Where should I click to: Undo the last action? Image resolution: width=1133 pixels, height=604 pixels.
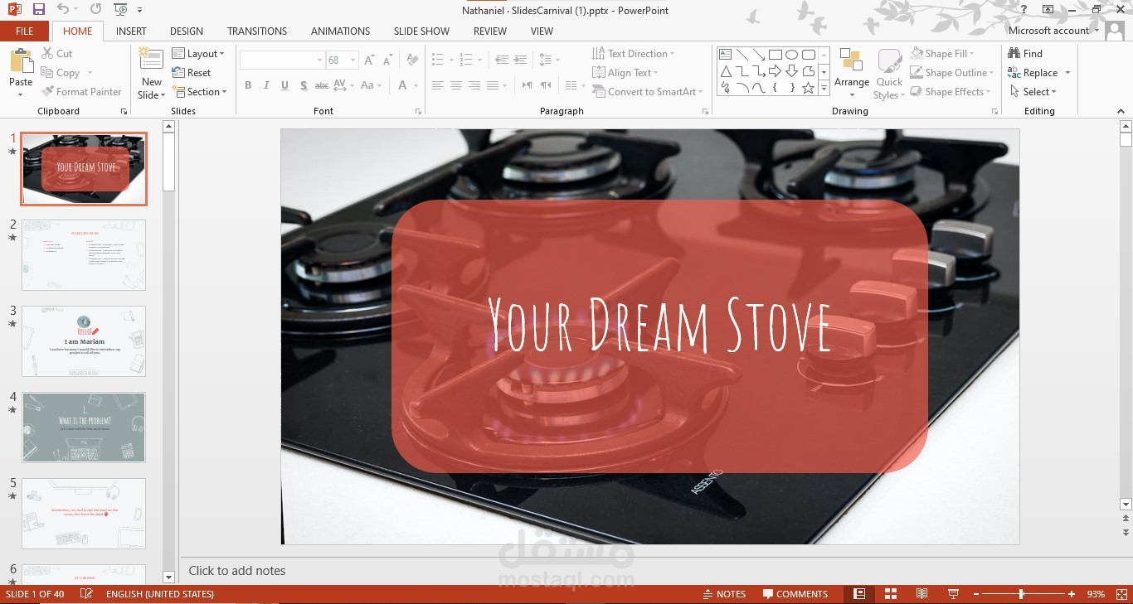coord(63,10)
